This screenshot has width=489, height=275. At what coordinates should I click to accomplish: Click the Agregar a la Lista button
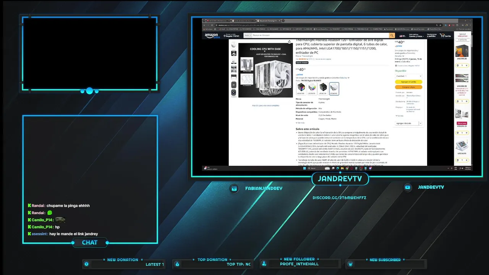tap(406, 123)
